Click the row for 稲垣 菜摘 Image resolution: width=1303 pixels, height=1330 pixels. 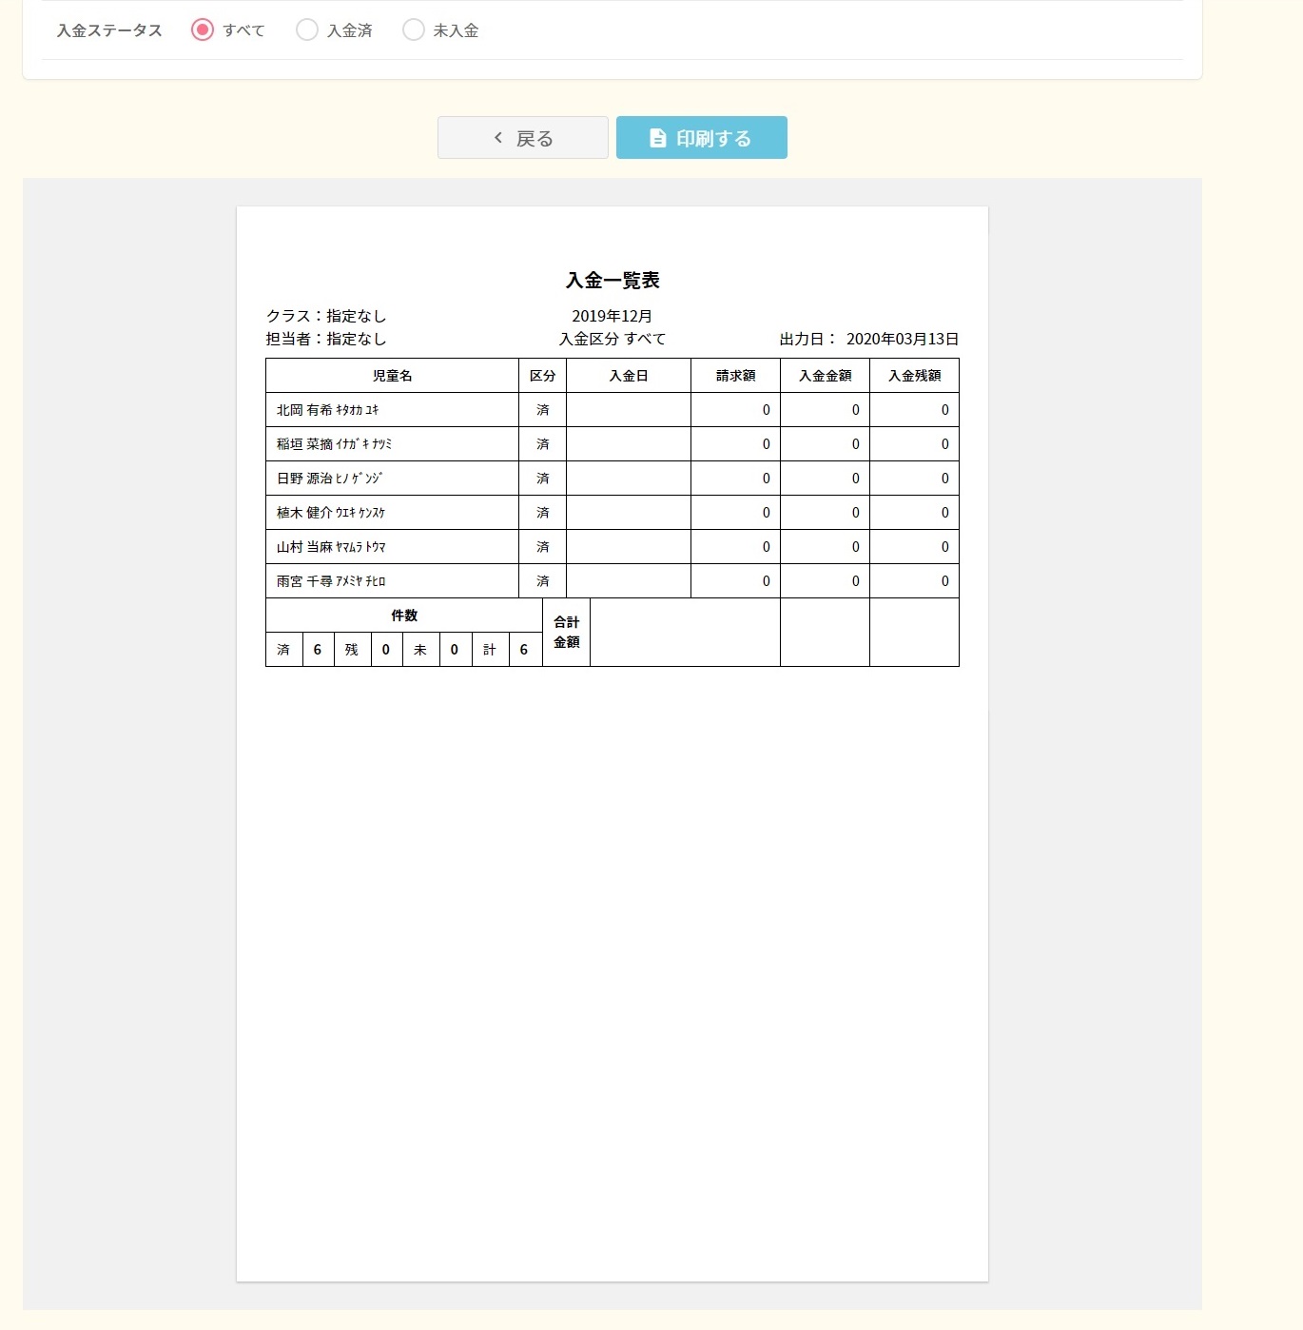click(613, 444)
